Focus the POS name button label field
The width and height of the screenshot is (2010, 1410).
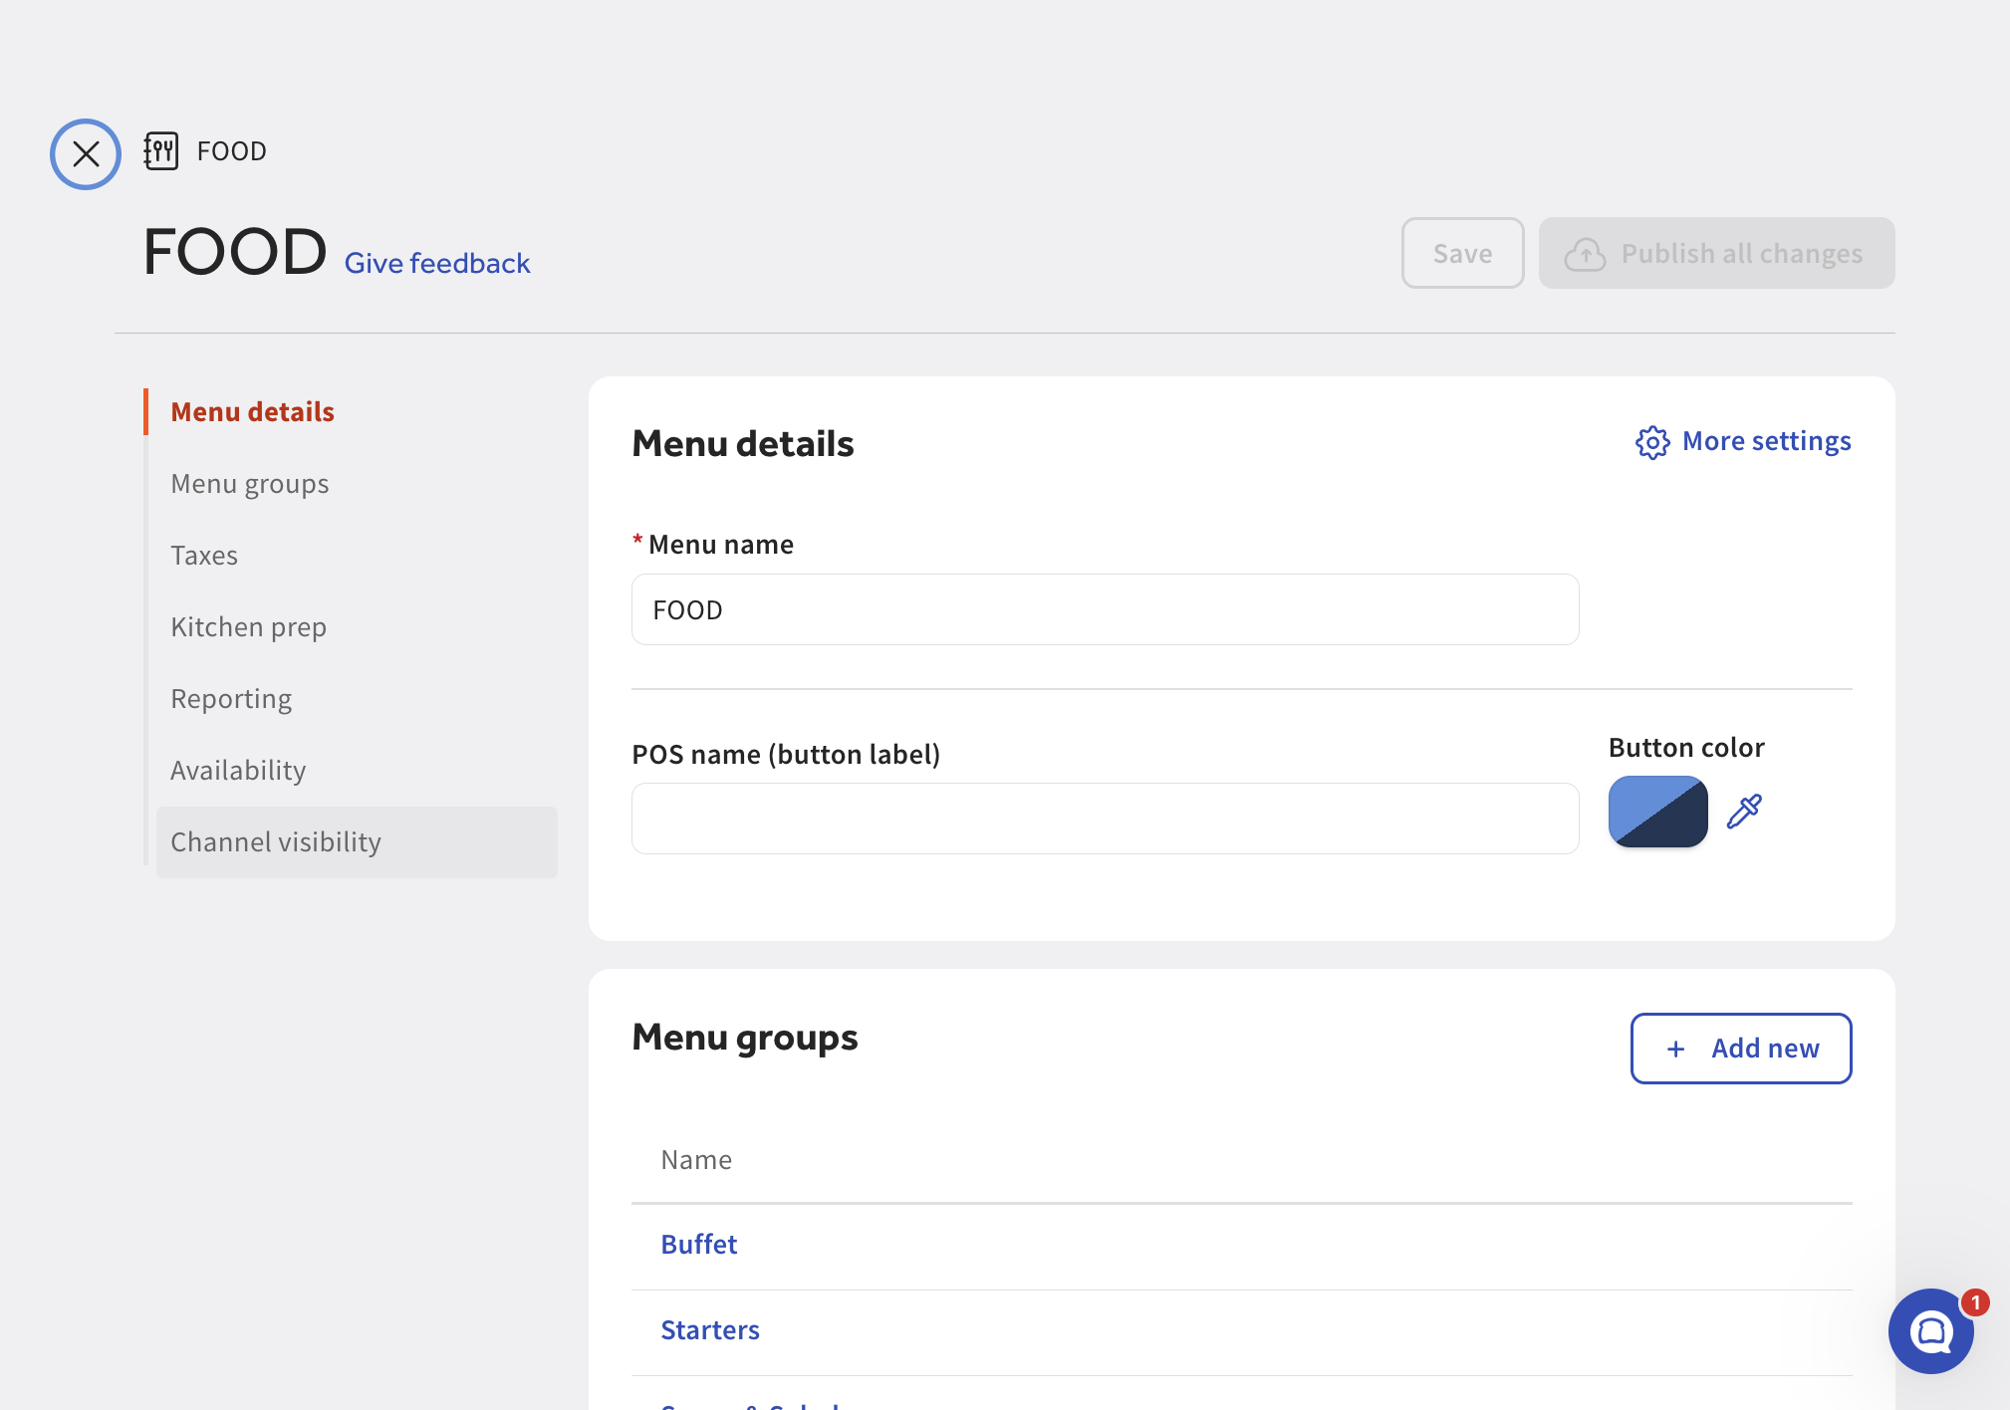pyautogui.click(x=1105, y=819)
